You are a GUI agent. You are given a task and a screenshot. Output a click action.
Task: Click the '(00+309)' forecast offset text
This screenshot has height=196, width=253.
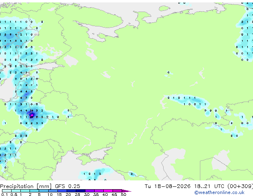click(x=240, y=186)
